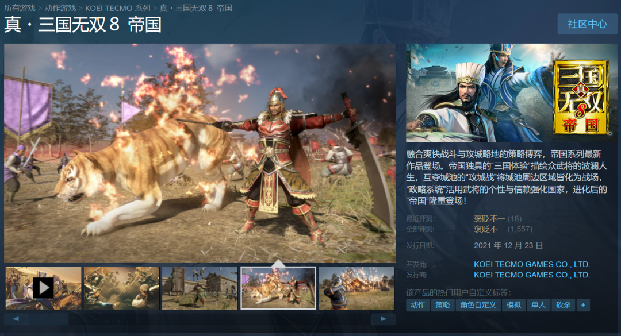
Task: Open publisher KOEI TECMO GAMES link
Action: [532, 275]
